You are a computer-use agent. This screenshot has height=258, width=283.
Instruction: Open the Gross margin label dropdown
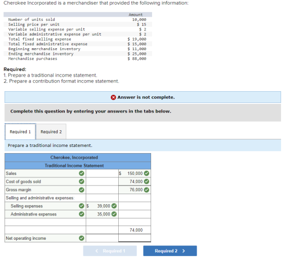45,190
